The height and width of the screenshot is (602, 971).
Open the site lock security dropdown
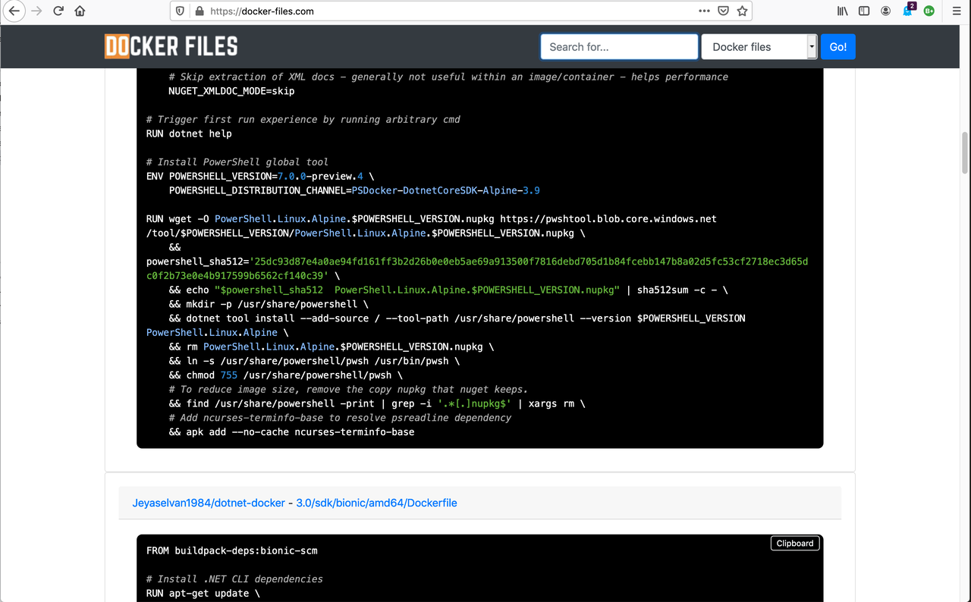tap(198, 11)
